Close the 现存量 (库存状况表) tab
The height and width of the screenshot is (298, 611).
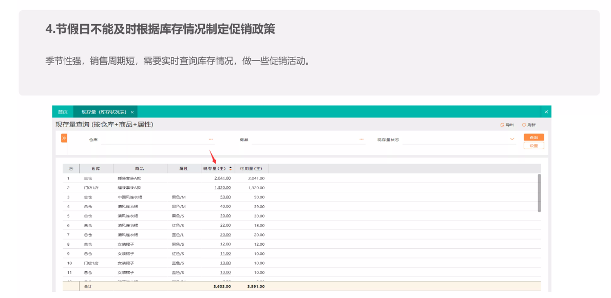pyautogui.click(x=132, y=112)
